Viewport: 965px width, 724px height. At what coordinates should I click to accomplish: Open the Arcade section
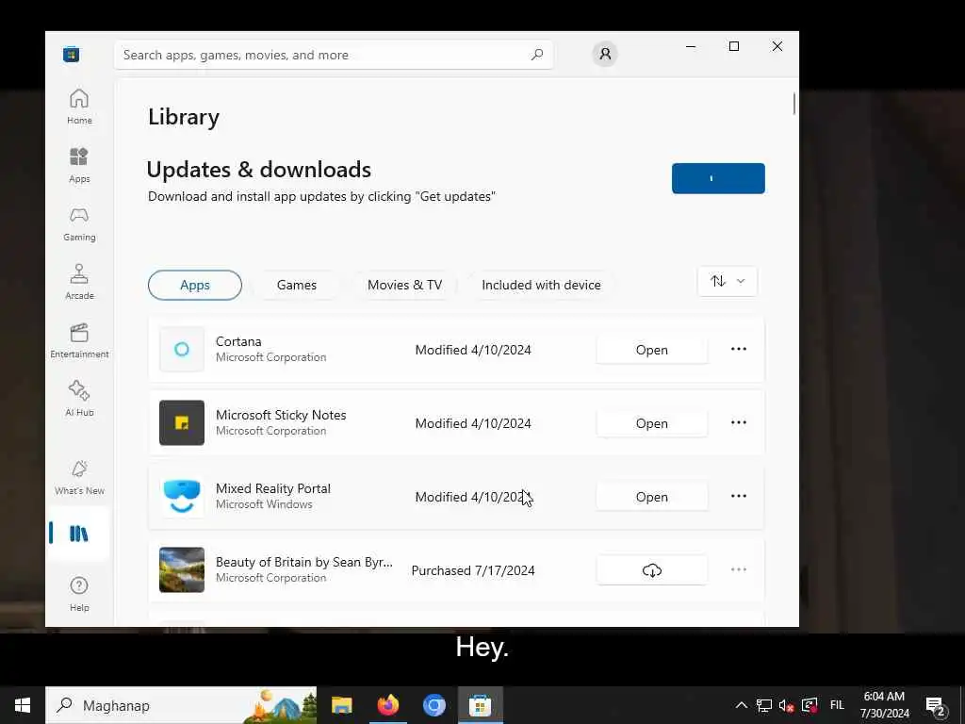point(79,282)
